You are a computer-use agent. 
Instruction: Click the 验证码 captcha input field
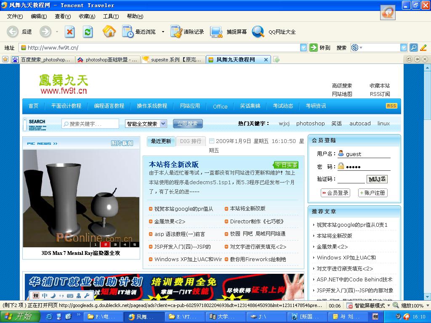click(x=351, y=179)
